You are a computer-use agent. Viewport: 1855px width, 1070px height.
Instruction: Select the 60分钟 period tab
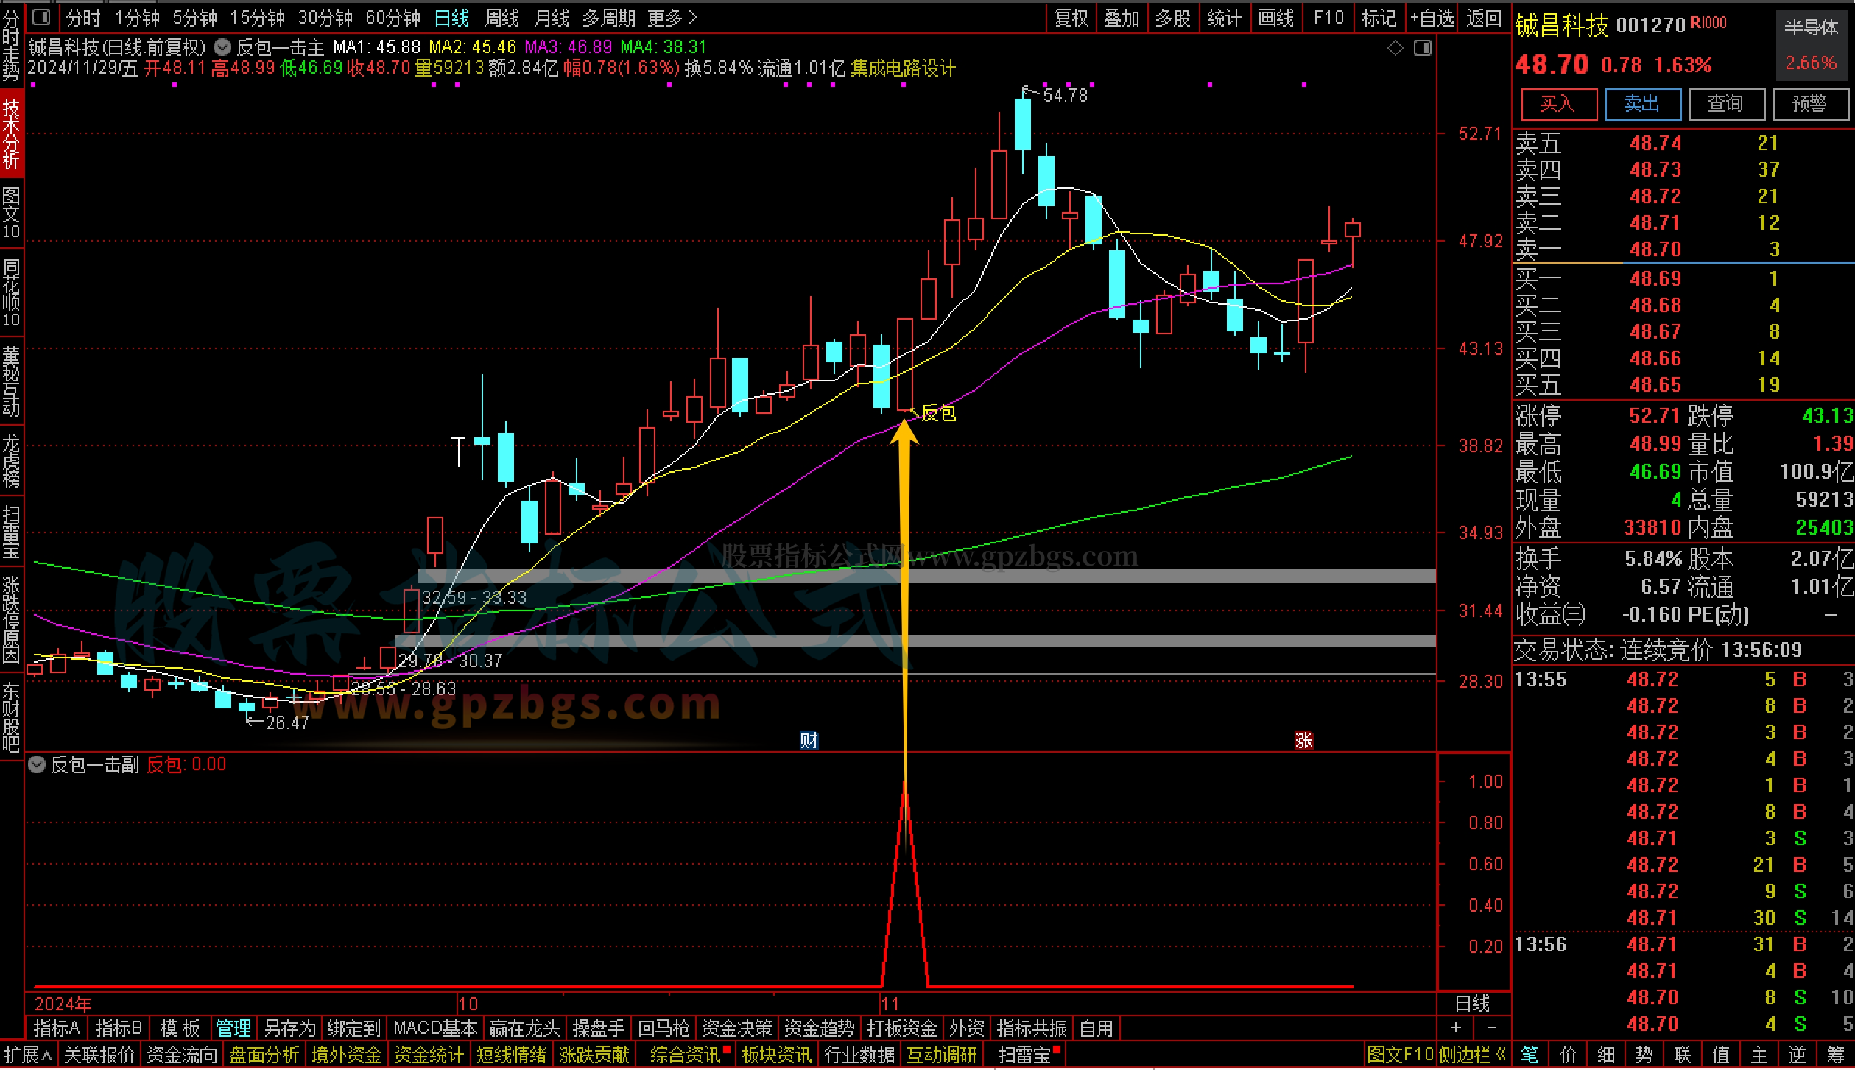coord(393,17)
